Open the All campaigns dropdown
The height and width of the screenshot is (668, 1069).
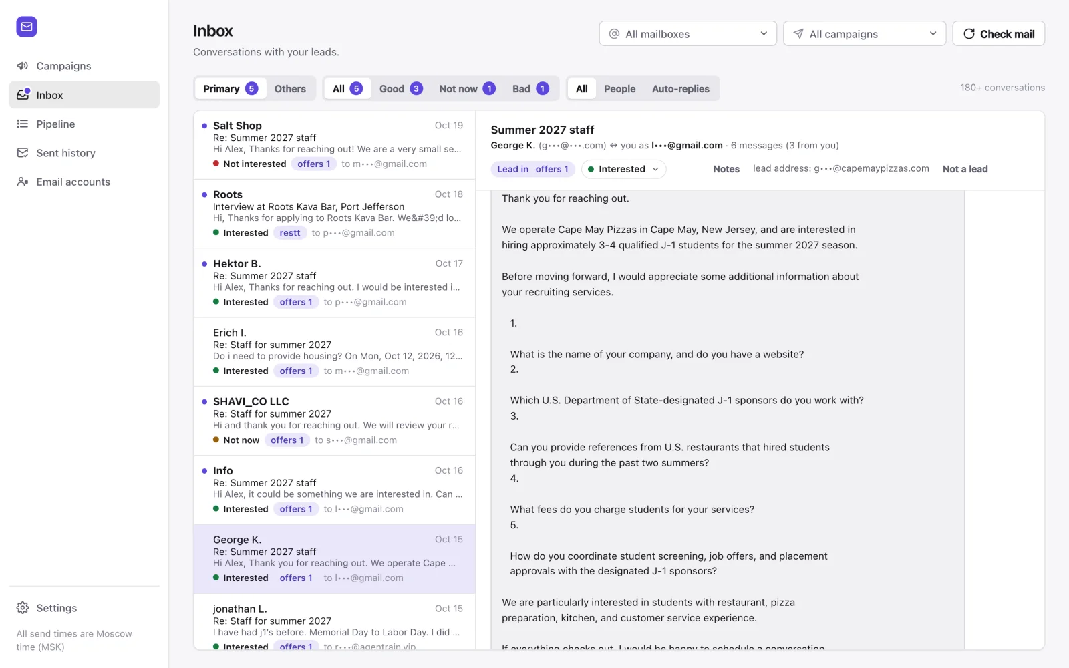865,33
